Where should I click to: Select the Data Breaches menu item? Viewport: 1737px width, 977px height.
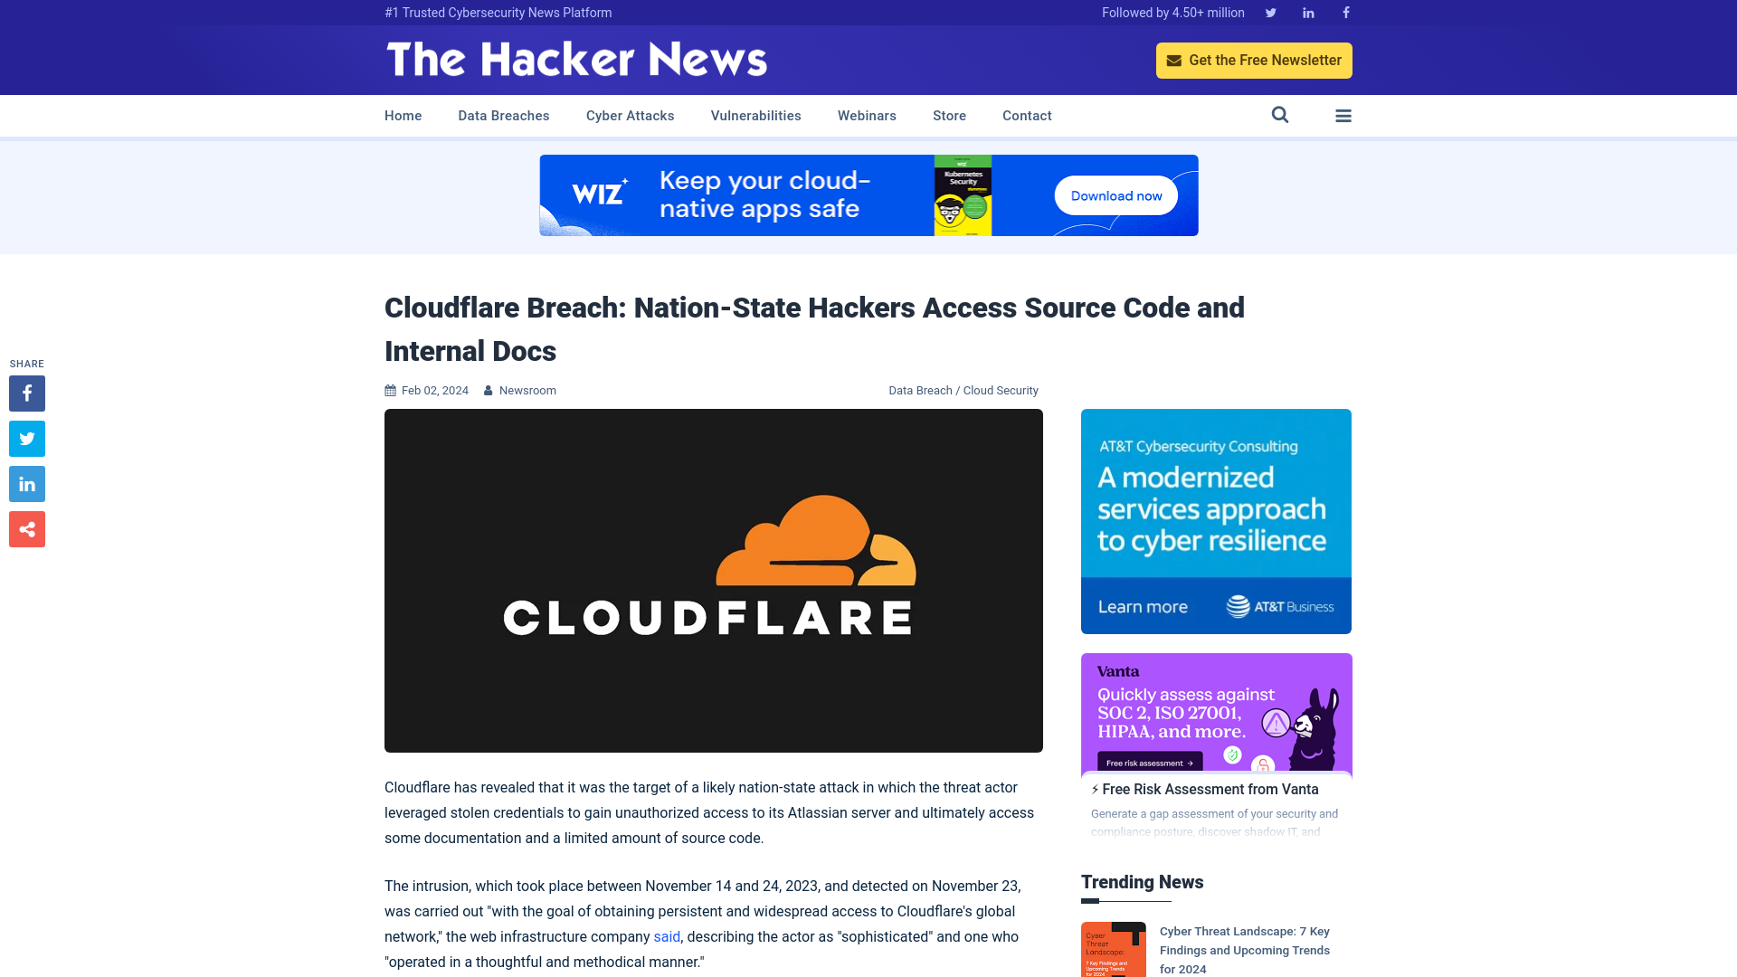(503, 116)
